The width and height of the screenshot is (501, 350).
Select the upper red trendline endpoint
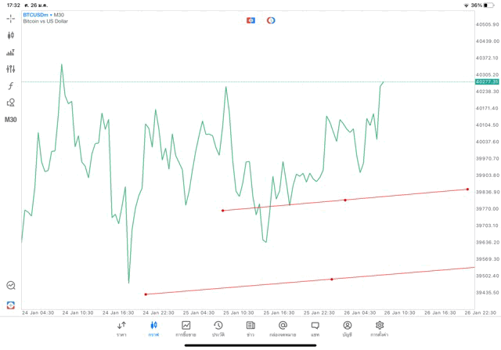click(467, 189)
